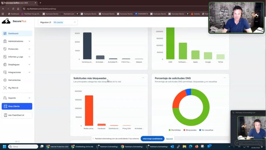Viewport: 266px width, 150px height.
Task: Open Edge from the taskbar
Action: click(x=190, y=146)
